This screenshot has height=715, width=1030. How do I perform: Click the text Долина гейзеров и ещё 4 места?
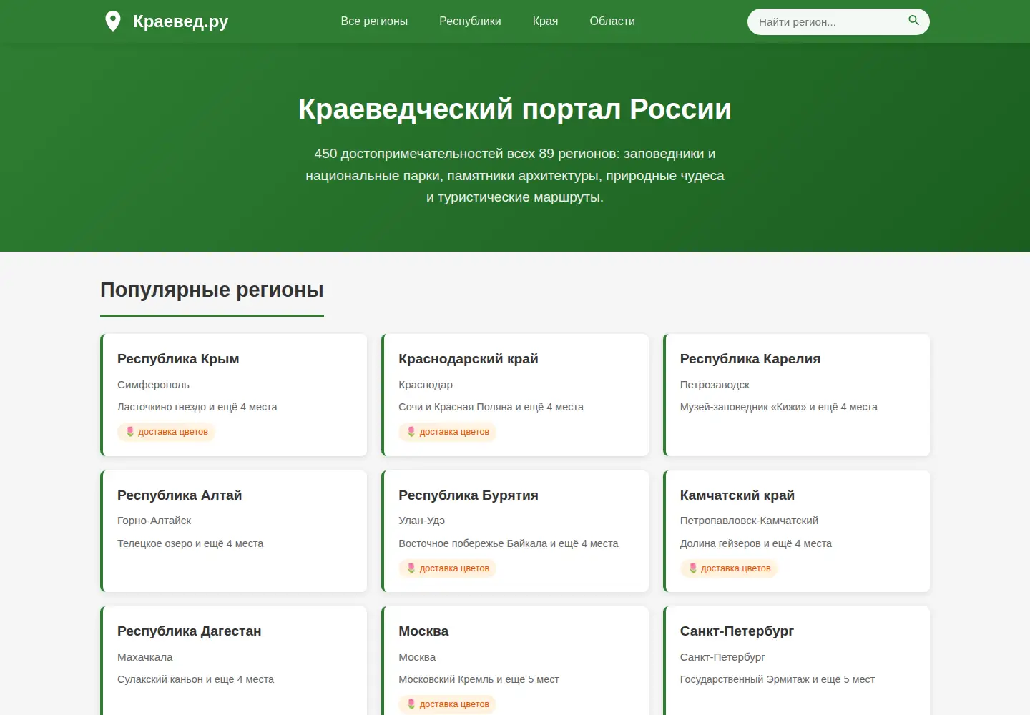click(756, 543)
